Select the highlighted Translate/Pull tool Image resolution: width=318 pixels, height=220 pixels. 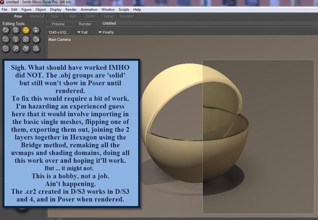click(26, 30)
